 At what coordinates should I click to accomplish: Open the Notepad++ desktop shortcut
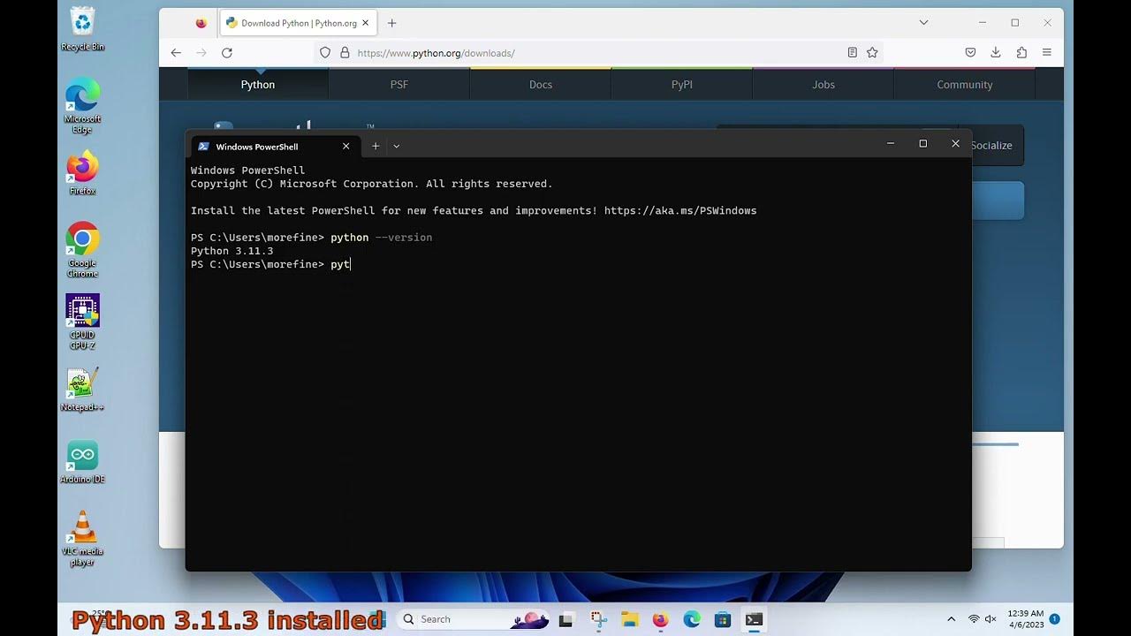tap(82, 389)
